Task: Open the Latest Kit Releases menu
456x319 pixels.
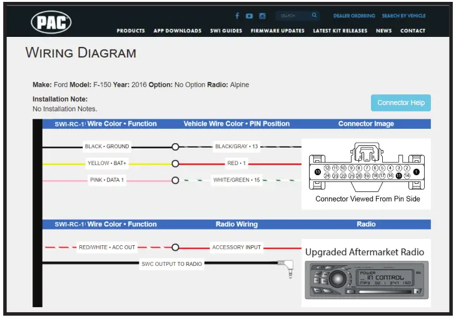Action: (340, 31)
